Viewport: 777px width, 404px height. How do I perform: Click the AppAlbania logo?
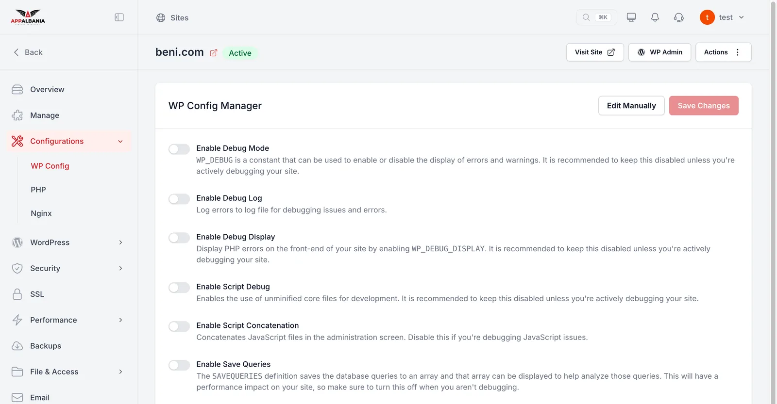coord(28,17)
